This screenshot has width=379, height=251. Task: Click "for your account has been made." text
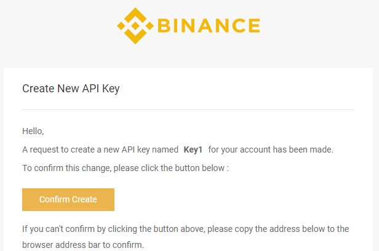pyautogui.click(x=271, y=149)
